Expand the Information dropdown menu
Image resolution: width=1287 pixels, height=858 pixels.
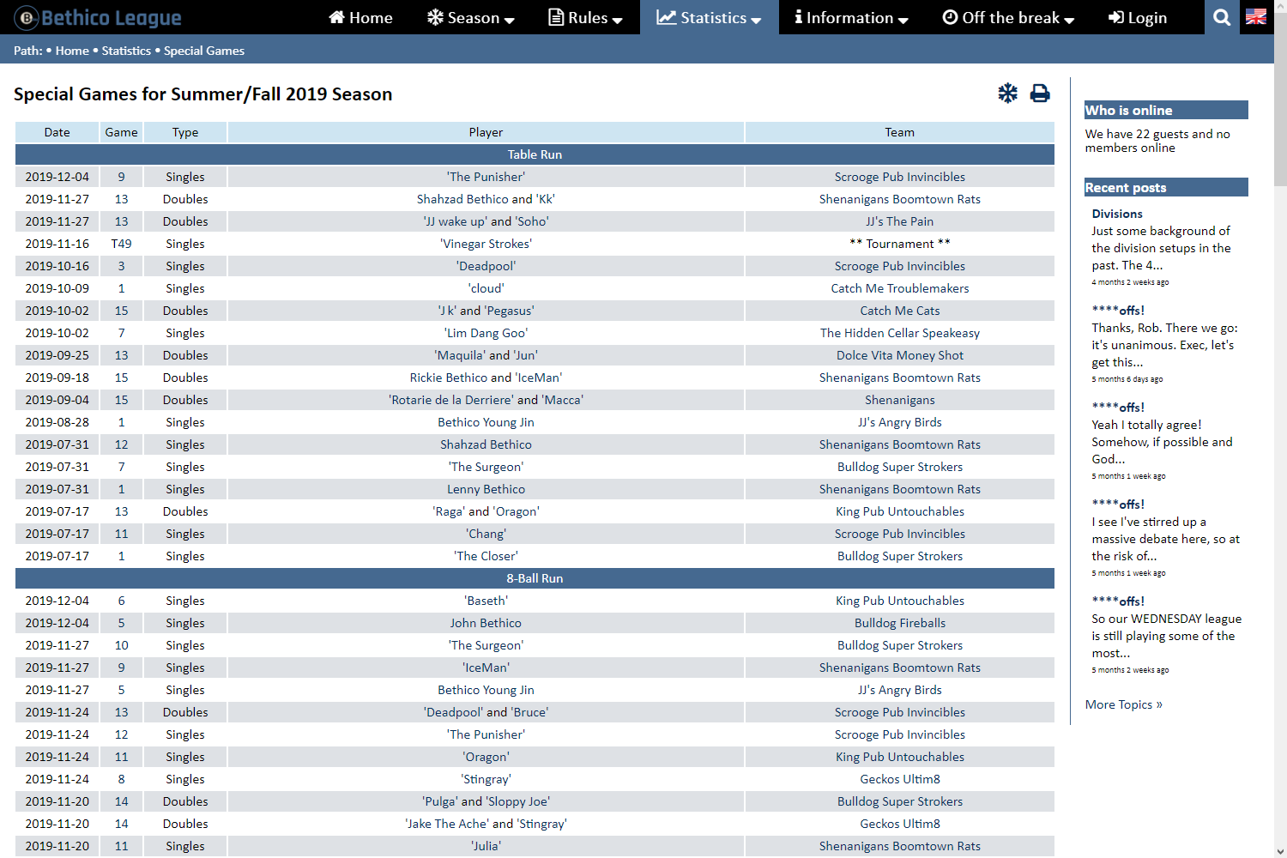pyautogui.click(x=851, y=17)
